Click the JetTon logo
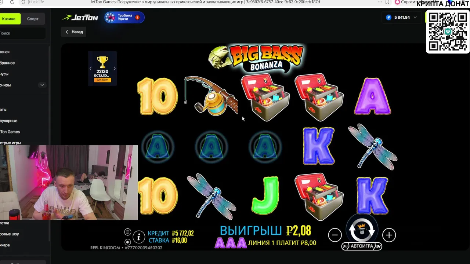470x264 pixels. pos(80,17)
